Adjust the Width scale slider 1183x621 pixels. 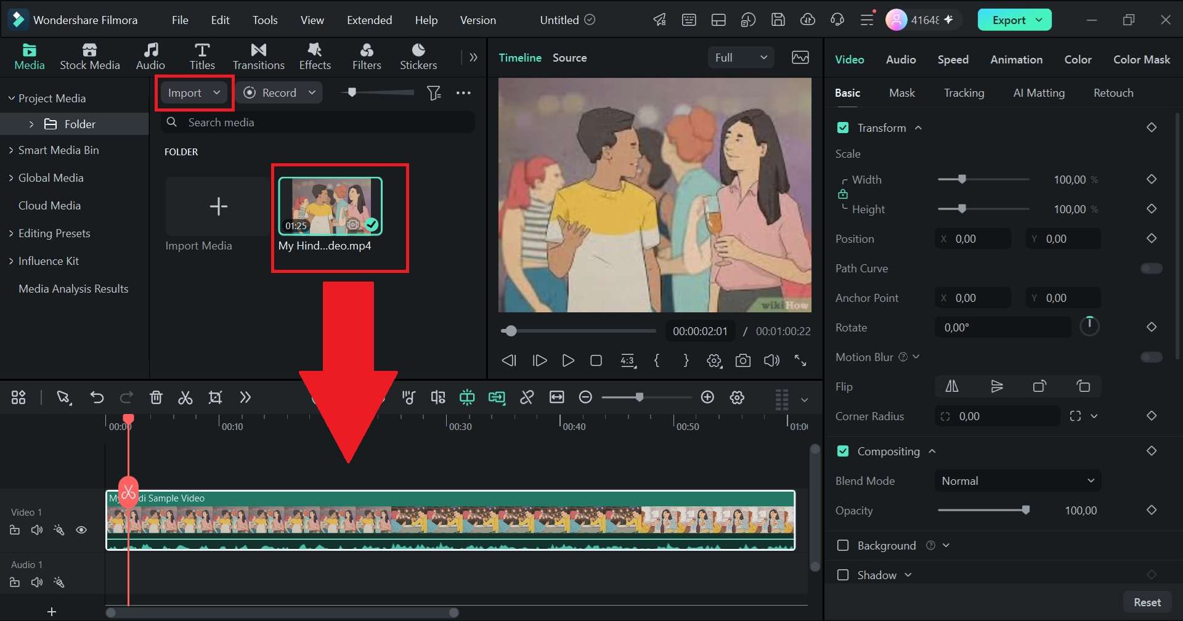click(984, 179)
